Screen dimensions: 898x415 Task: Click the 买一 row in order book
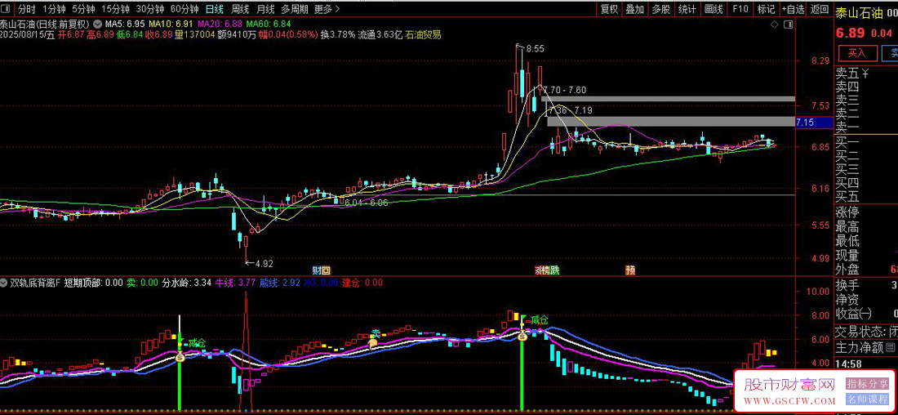[x=866, y=141]
